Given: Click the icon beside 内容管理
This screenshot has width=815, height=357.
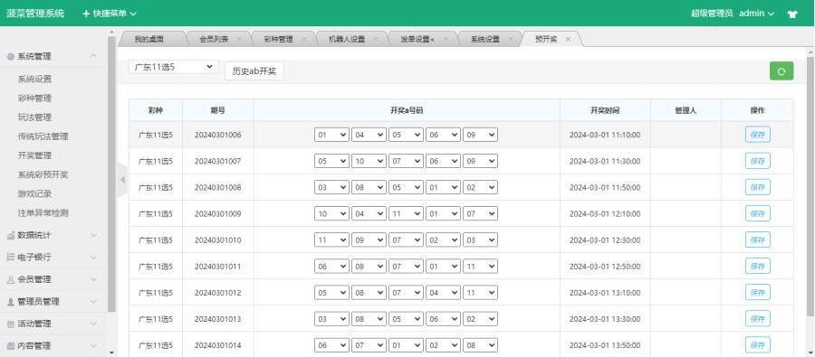Looking at the screenshot, I should click(11, 345).
